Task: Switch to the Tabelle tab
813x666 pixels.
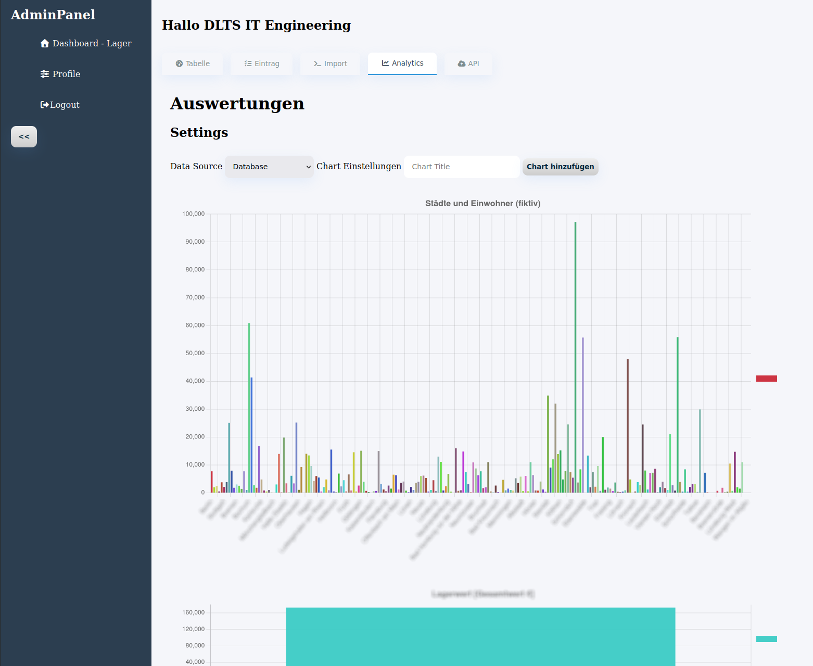Action: [193, 64]
